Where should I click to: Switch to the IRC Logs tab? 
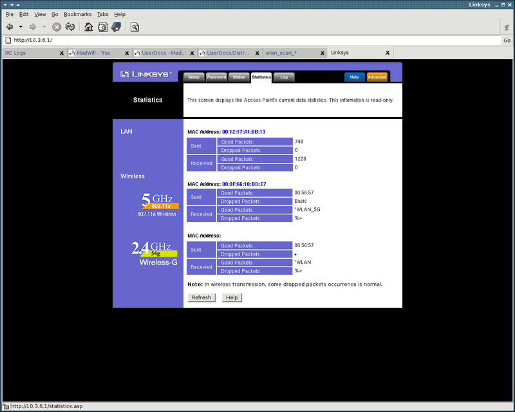(31, 53)
